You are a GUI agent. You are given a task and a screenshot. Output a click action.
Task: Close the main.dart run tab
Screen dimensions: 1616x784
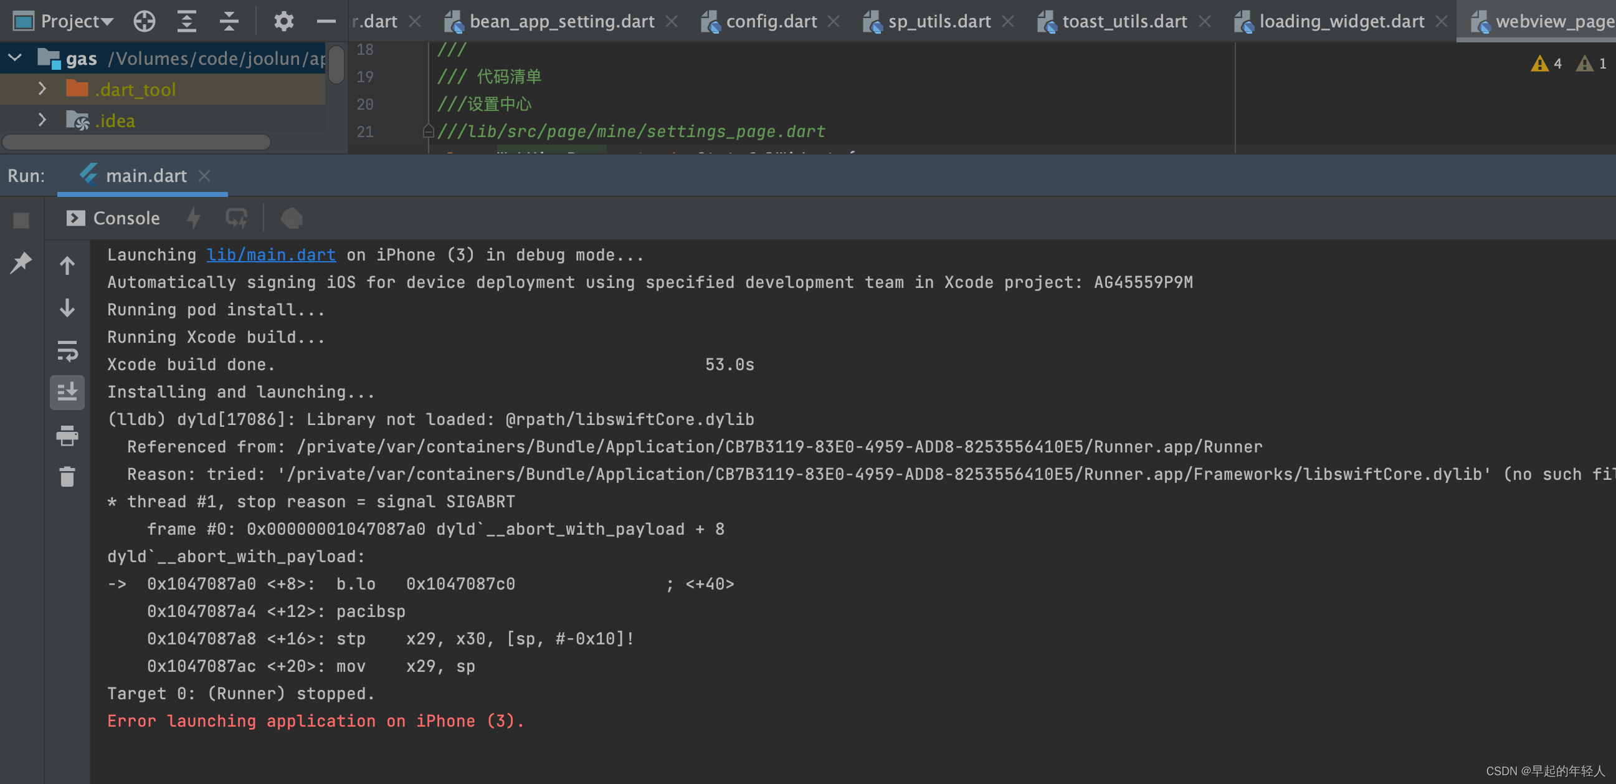coord(204,176)
